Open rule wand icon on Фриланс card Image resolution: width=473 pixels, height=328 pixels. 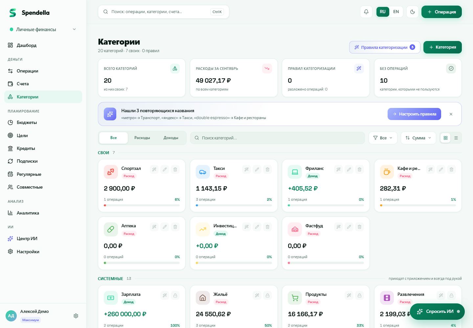click(338, 170)
